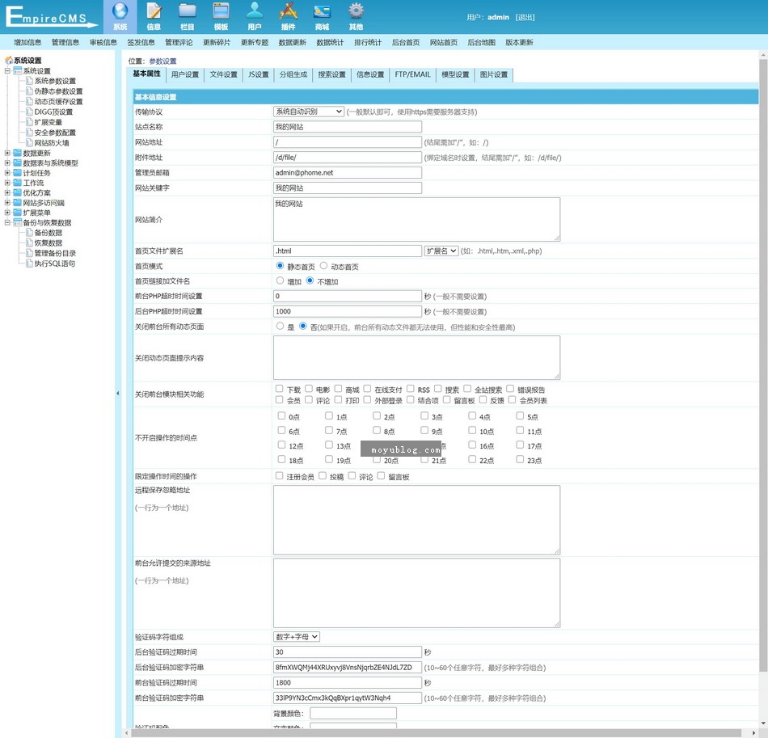Click the 管理员邮箱 input field
Viewport: 768px width, 738px height.
(x=348, y=172)
